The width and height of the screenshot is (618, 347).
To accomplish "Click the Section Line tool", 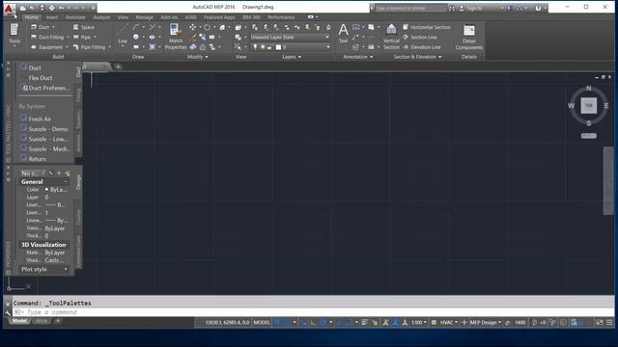I will [x=419, y=37].
